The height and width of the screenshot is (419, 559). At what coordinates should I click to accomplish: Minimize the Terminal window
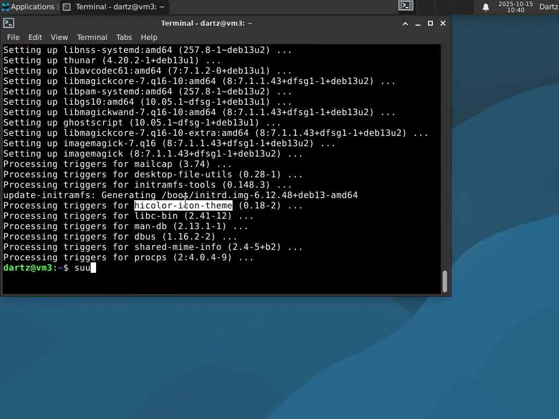(418, 23)
